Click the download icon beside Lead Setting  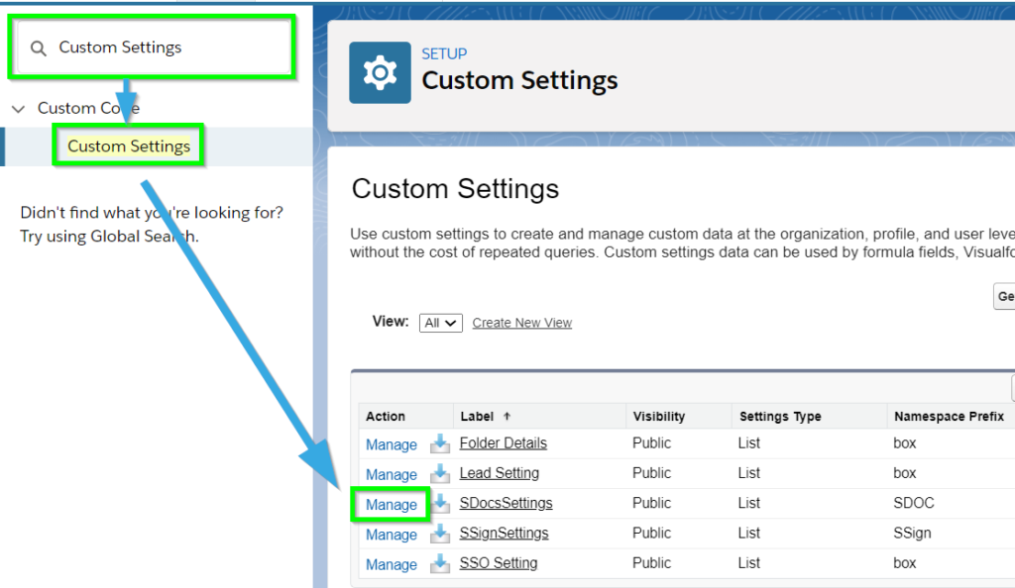[440, 474]
